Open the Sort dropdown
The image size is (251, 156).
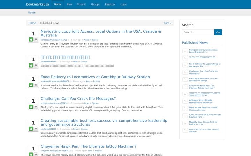point(167,23)
